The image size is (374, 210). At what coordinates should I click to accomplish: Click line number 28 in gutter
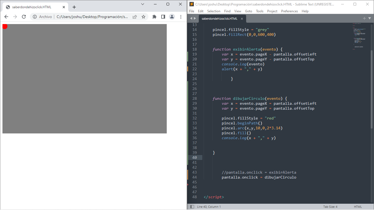(194, 98)
